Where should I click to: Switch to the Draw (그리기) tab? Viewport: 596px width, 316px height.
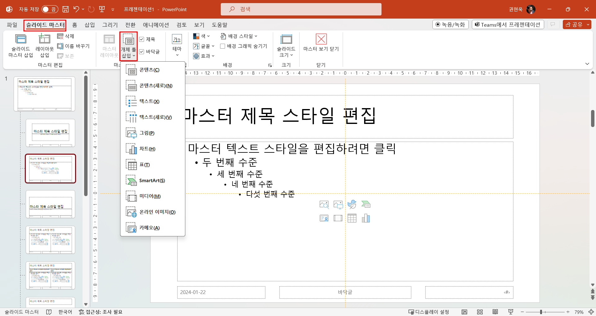tap(110, 25)
